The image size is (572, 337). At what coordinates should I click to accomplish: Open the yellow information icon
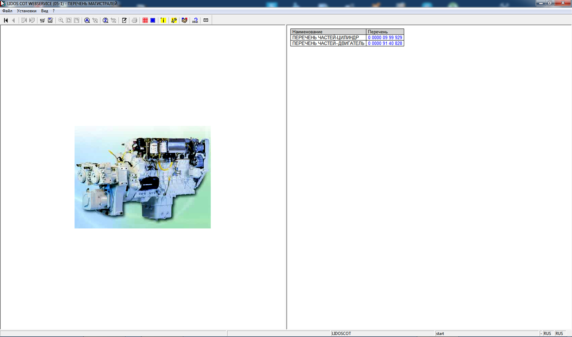click(x=163, y=20)
